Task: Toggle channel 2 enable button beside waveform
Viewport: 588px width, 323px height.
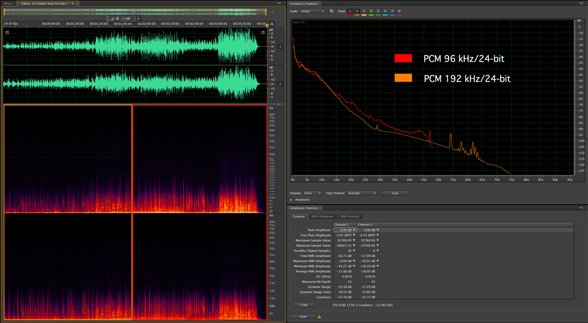Action: click(x=280, y=84)
